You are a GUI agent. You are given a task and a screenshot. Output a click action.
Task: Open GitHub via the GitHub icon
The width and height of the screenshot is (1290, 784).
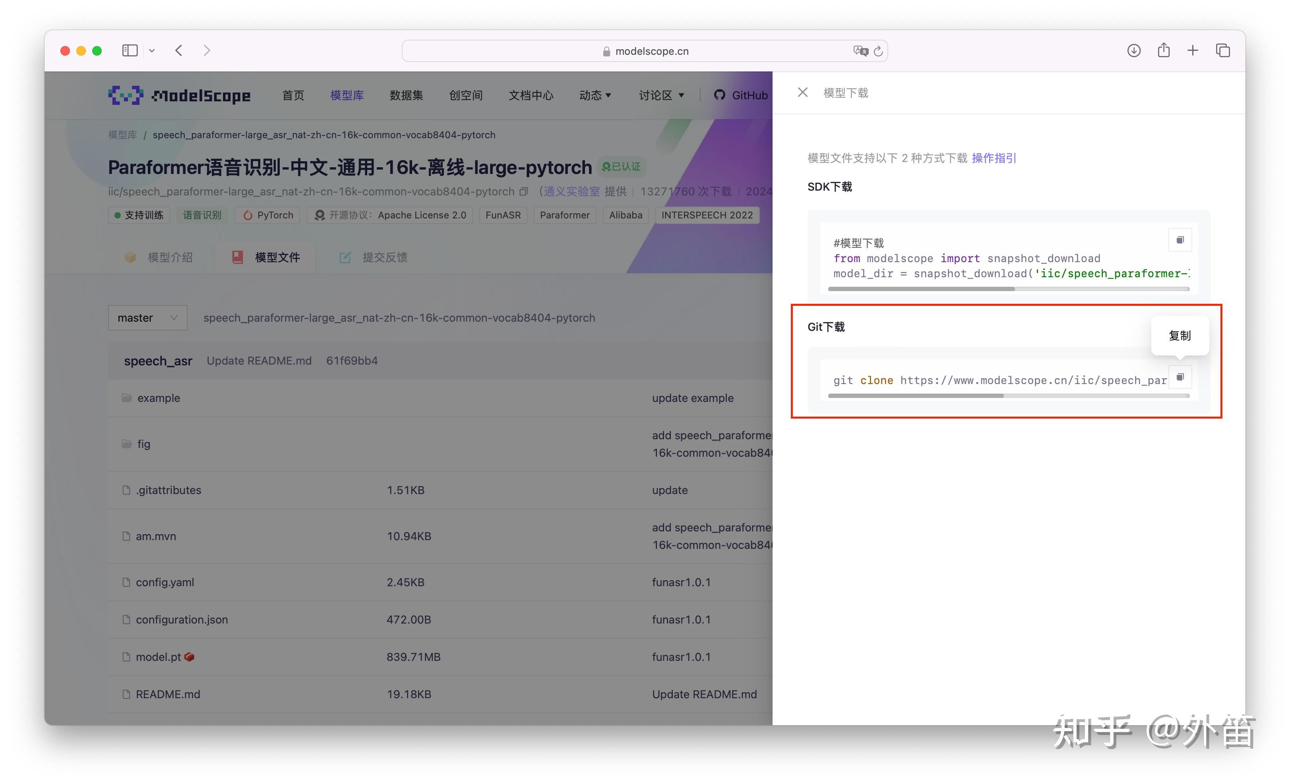click(720, 95)
